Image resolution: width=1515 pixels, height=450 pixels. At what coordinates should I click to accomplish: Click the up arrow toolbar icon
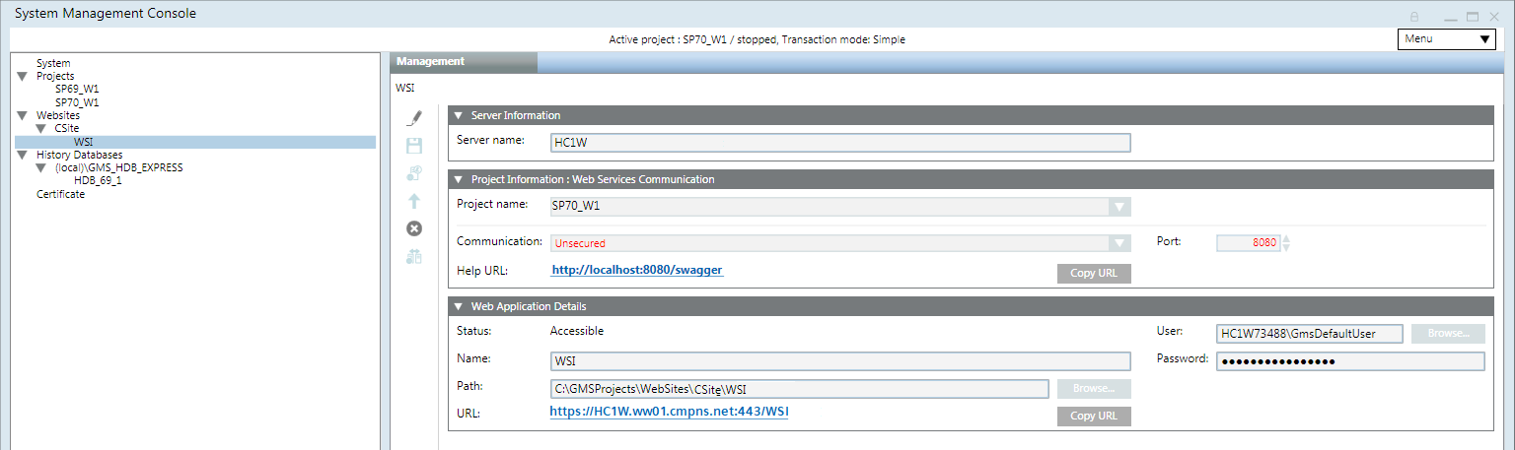[414, 201]
